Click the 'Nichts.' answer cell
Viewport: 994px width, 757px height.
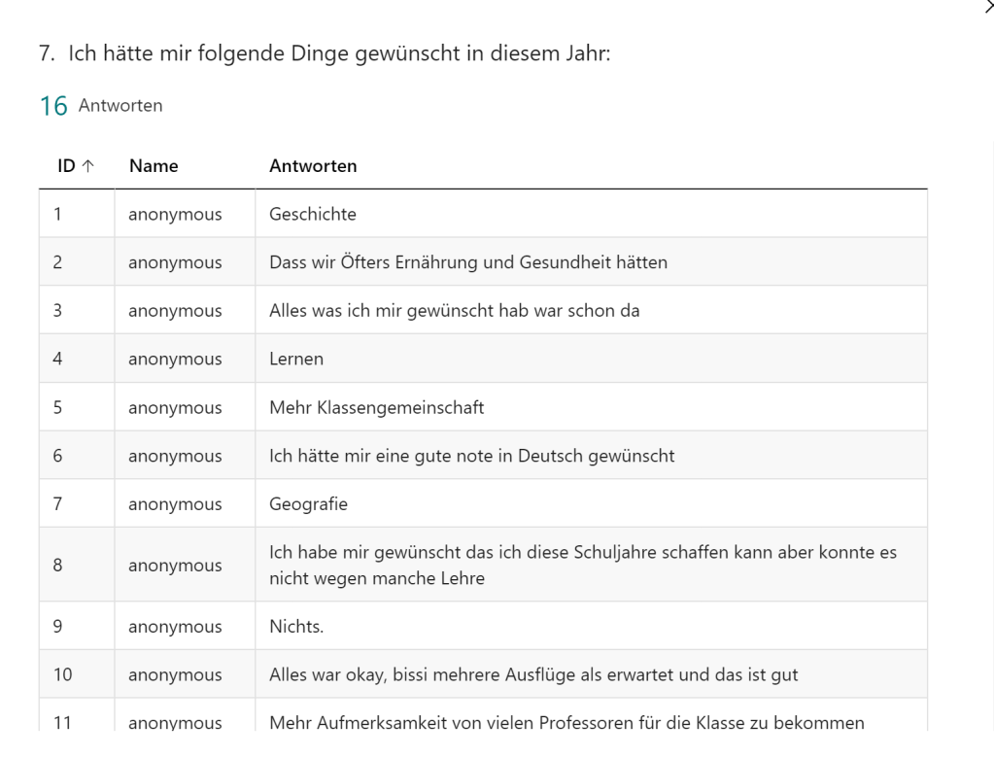(296, 627)
